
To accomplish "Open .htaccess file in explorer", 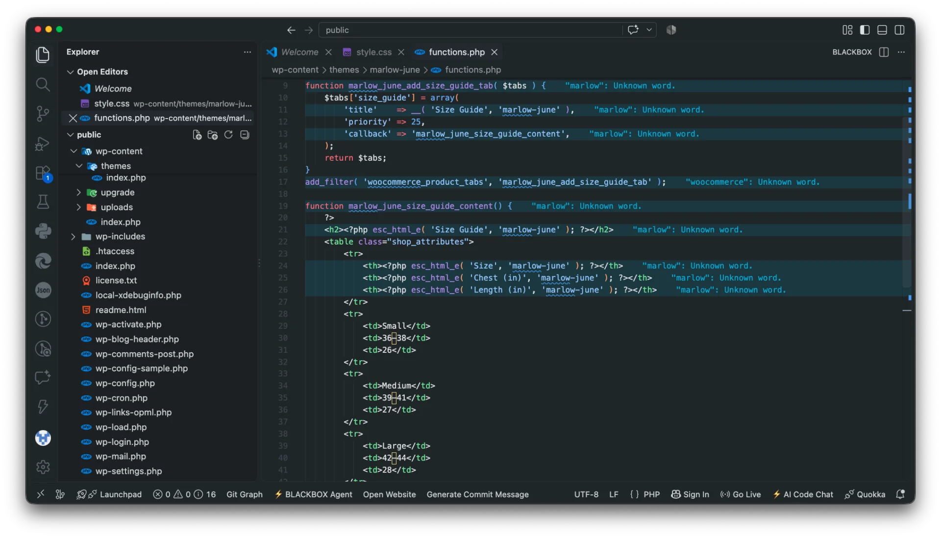I will (x=115, y=251).
